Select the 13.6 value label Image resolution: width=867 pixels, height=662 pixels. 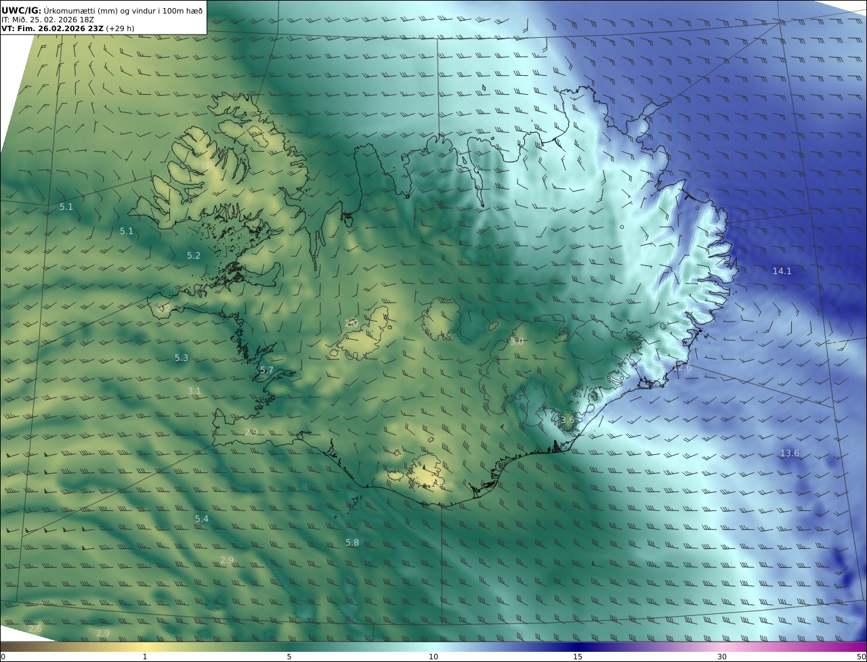click(790, 454)
